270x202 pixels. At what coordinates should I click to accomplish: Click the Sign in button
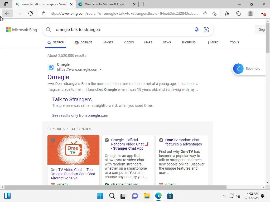click(x=260, y=29)
